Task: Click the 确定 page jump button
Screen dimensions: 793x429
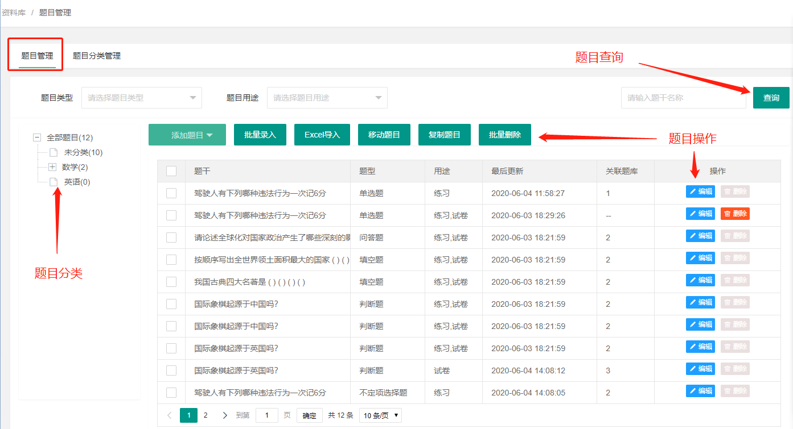Action: (310, 415)
